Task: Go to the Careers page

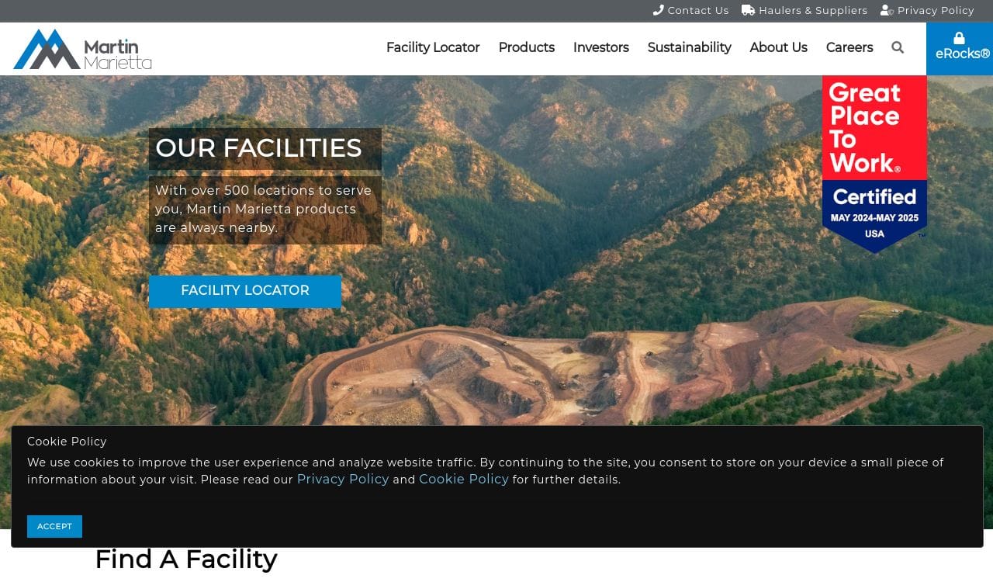Action: pos(849,47)
